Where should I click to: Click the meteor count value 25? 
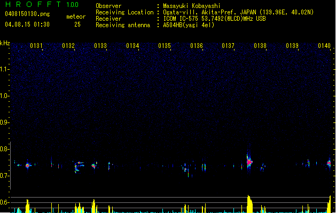[x=77, y=24]
